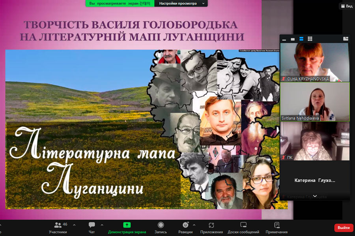Open the Вид view menu
Image resolution: width=355 pixels, height=236 pixels.
click(347, 6)
